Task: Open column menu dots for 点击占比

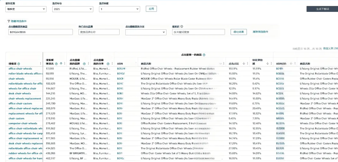Action: (248, 64)
